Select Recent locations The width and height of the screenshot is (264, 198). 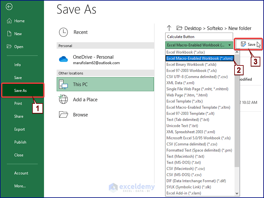(105, 32)
